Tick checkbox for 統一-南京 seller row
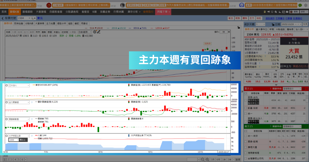The image size is (309, 162). (x=246, y=136)
